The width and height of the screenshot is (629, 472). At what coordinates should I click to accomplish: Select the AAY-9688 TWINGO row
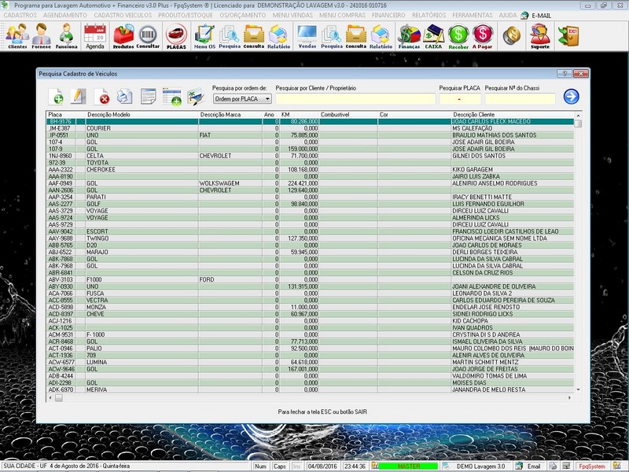(310, 238)
